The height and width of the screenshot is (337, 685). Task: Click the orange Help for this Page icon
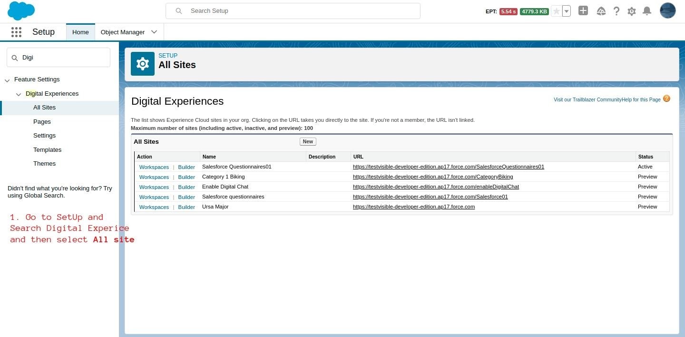pyautogui.click(x=666, y=99)
